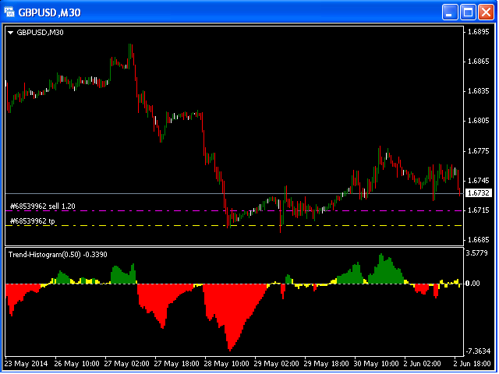Click the Trend-Histogram(0.50) indicator label
The image size is (499, 374).
(x=58, y=255)
